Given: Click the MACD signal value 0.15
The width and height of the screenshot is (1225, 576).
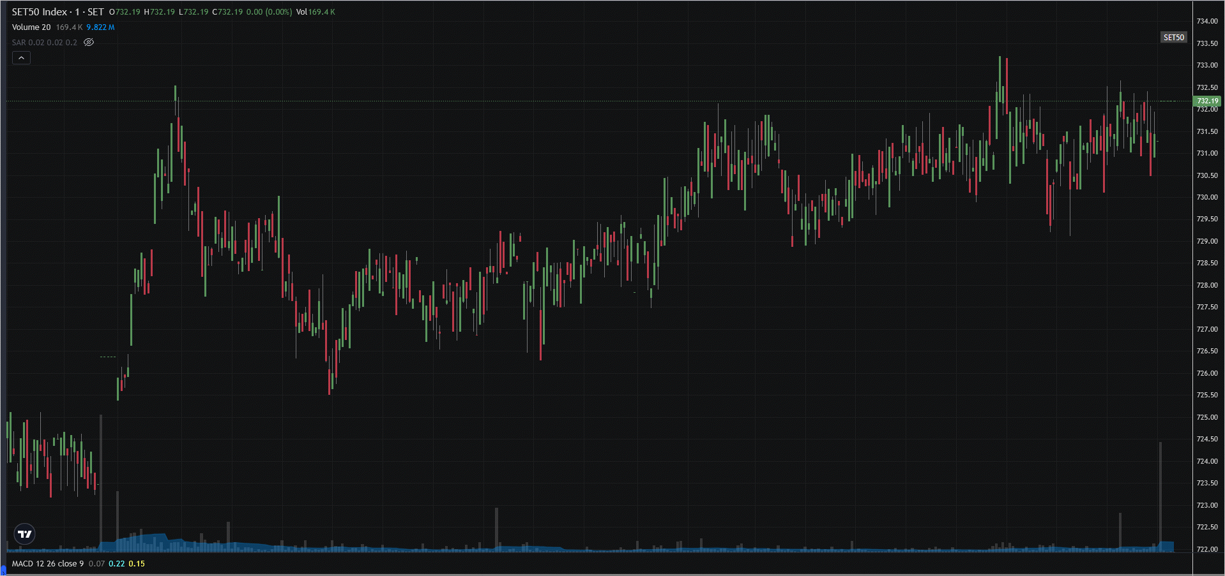Looking at the screenshot, I should pyautogui.click(x=137, y=564).
